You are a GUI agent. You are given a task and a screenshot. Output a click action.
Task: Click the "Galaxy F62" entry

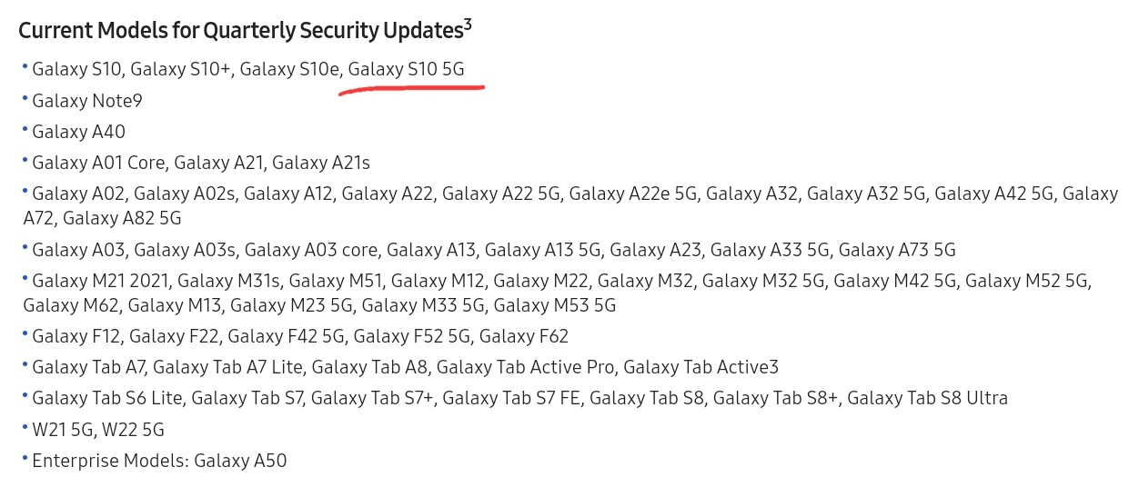click(x=524, y=337)
